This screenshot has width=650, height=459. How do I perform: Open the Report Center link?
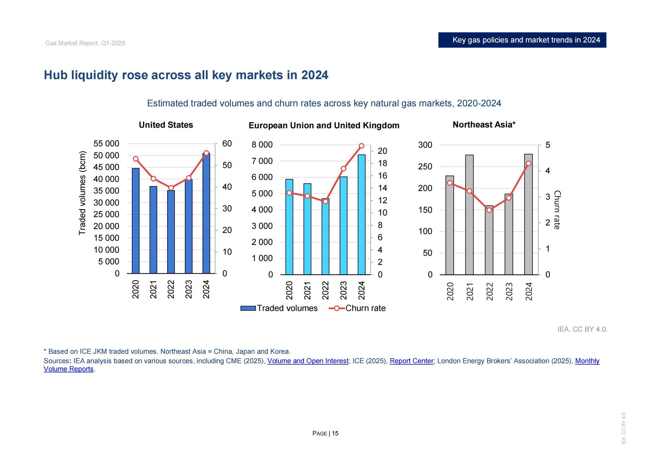[411, 361]
